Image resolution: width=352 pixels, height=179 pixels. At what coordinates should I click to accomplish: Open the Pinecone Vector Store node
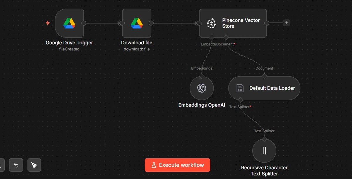233,23
